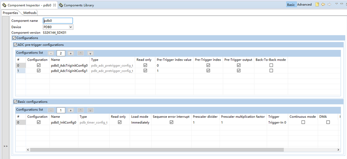Screen dimensions: 347x159
Task: Open the Methods tab
Action: (30, 13)
